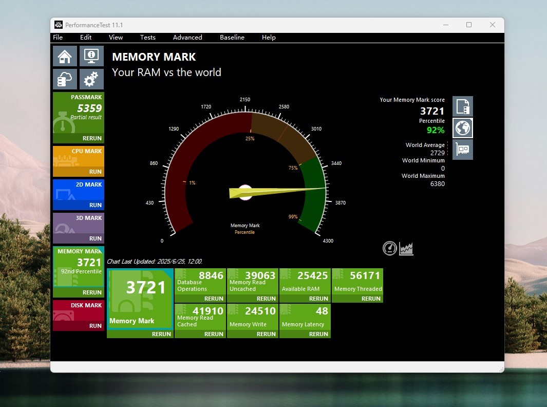The image size is (547, 407).
Task: Rerun the Database Operations test
Action: [x=200, y=299]
